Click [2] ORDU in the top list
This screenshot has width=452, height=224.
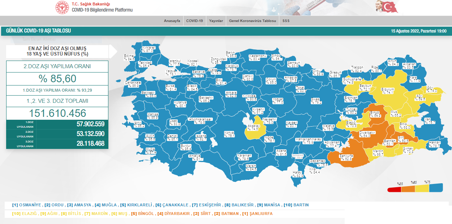tap(55, 205)
